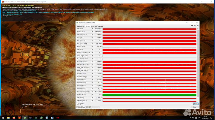Screen dimensions: 215x120
Task: Click the green PerfCap Reason bar
Action: pyautogui.click(x=149, y=95)
